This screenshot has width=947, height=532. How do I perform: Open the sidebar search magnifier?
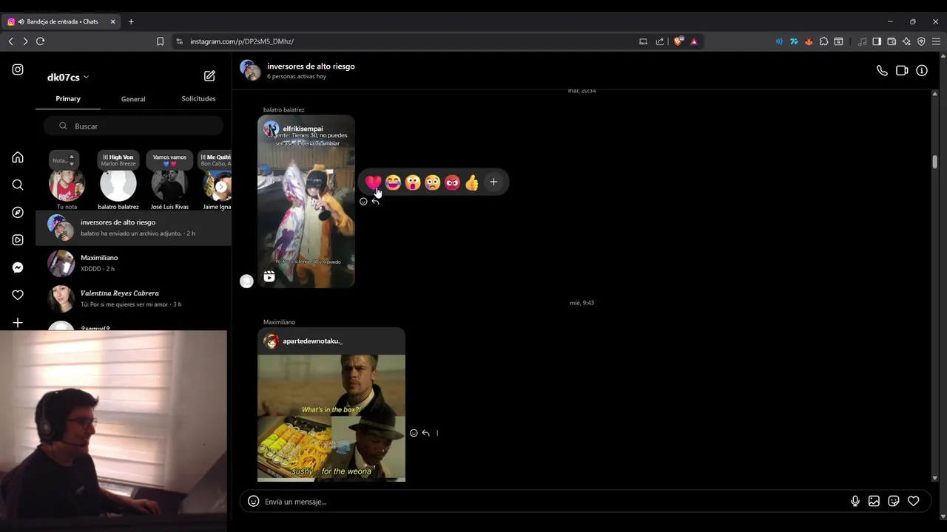[18, 185]
